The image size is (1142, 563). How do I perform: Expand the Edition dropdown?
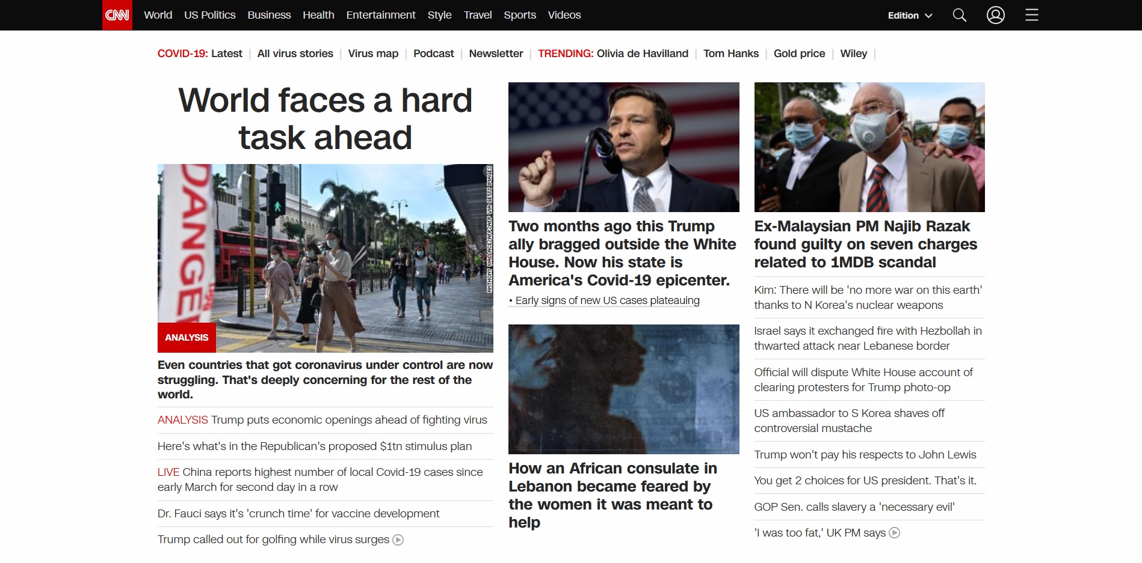click(x=910, y=15)
